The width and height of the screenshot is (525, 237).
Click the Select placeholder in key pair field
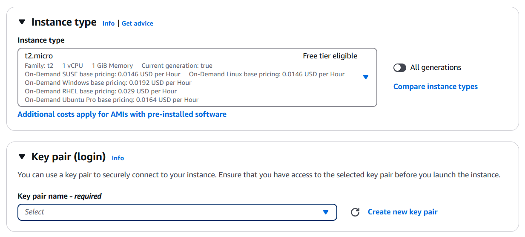pyautogui.click(x=34, y=212)
